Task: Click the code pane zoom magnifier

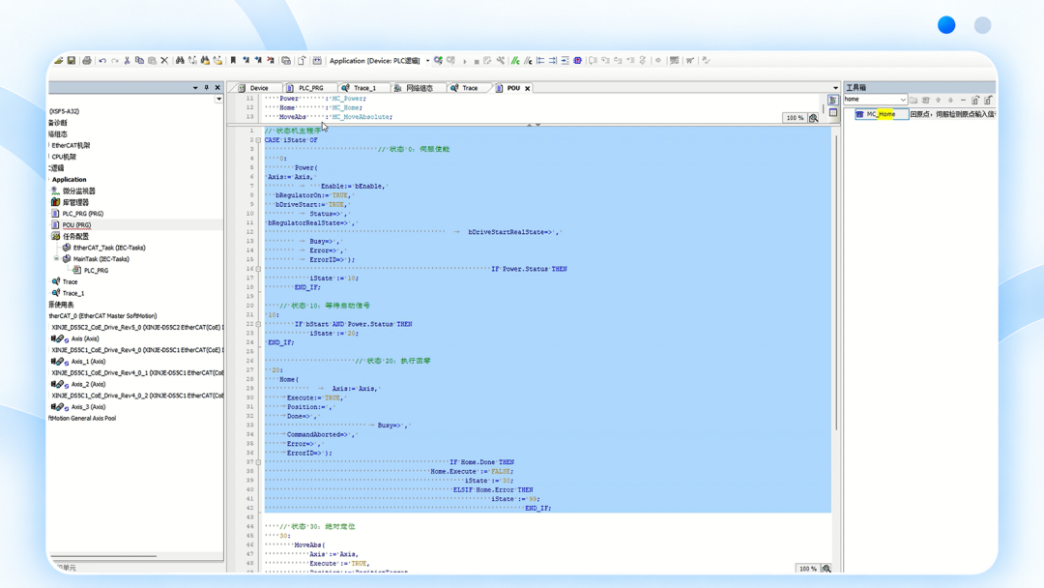Action: 826,569
